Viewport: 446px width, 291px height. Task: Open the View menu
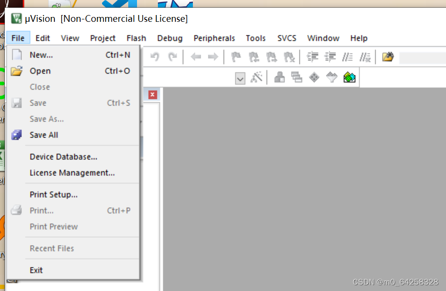[70, 38]
